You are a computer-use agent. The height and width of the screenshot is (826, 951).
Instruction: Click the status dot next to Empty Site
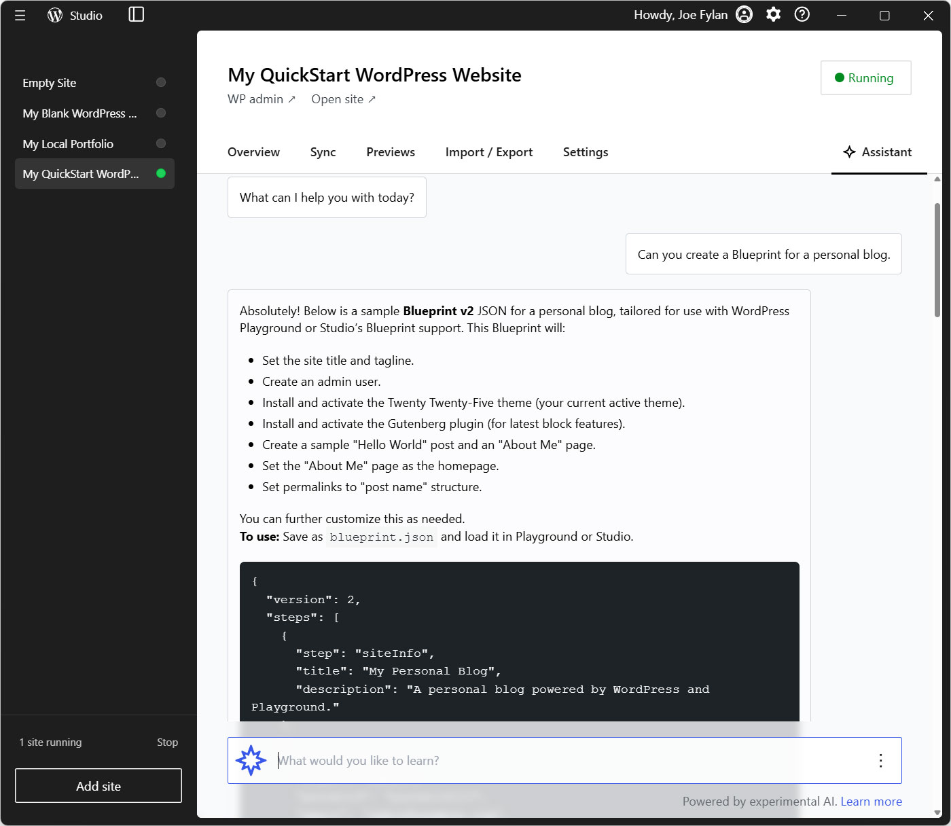tap(161, 82)
